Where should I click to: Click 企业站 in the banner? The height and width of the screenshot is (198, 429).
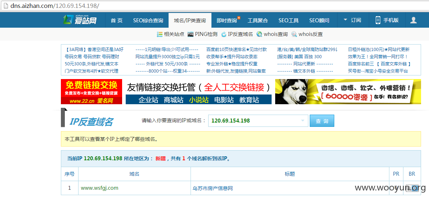pos(148,100)
